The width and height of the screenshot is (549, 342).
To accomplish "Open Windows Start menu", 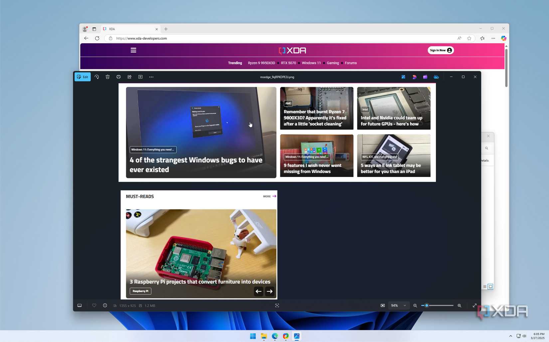I will pyautogui.click(x=253, y=336).
